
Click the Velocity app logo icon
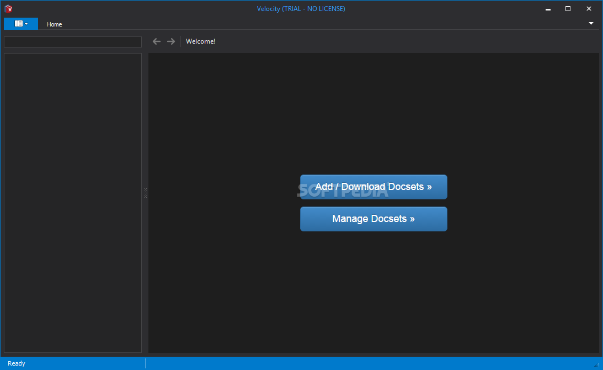pos(8,8)
